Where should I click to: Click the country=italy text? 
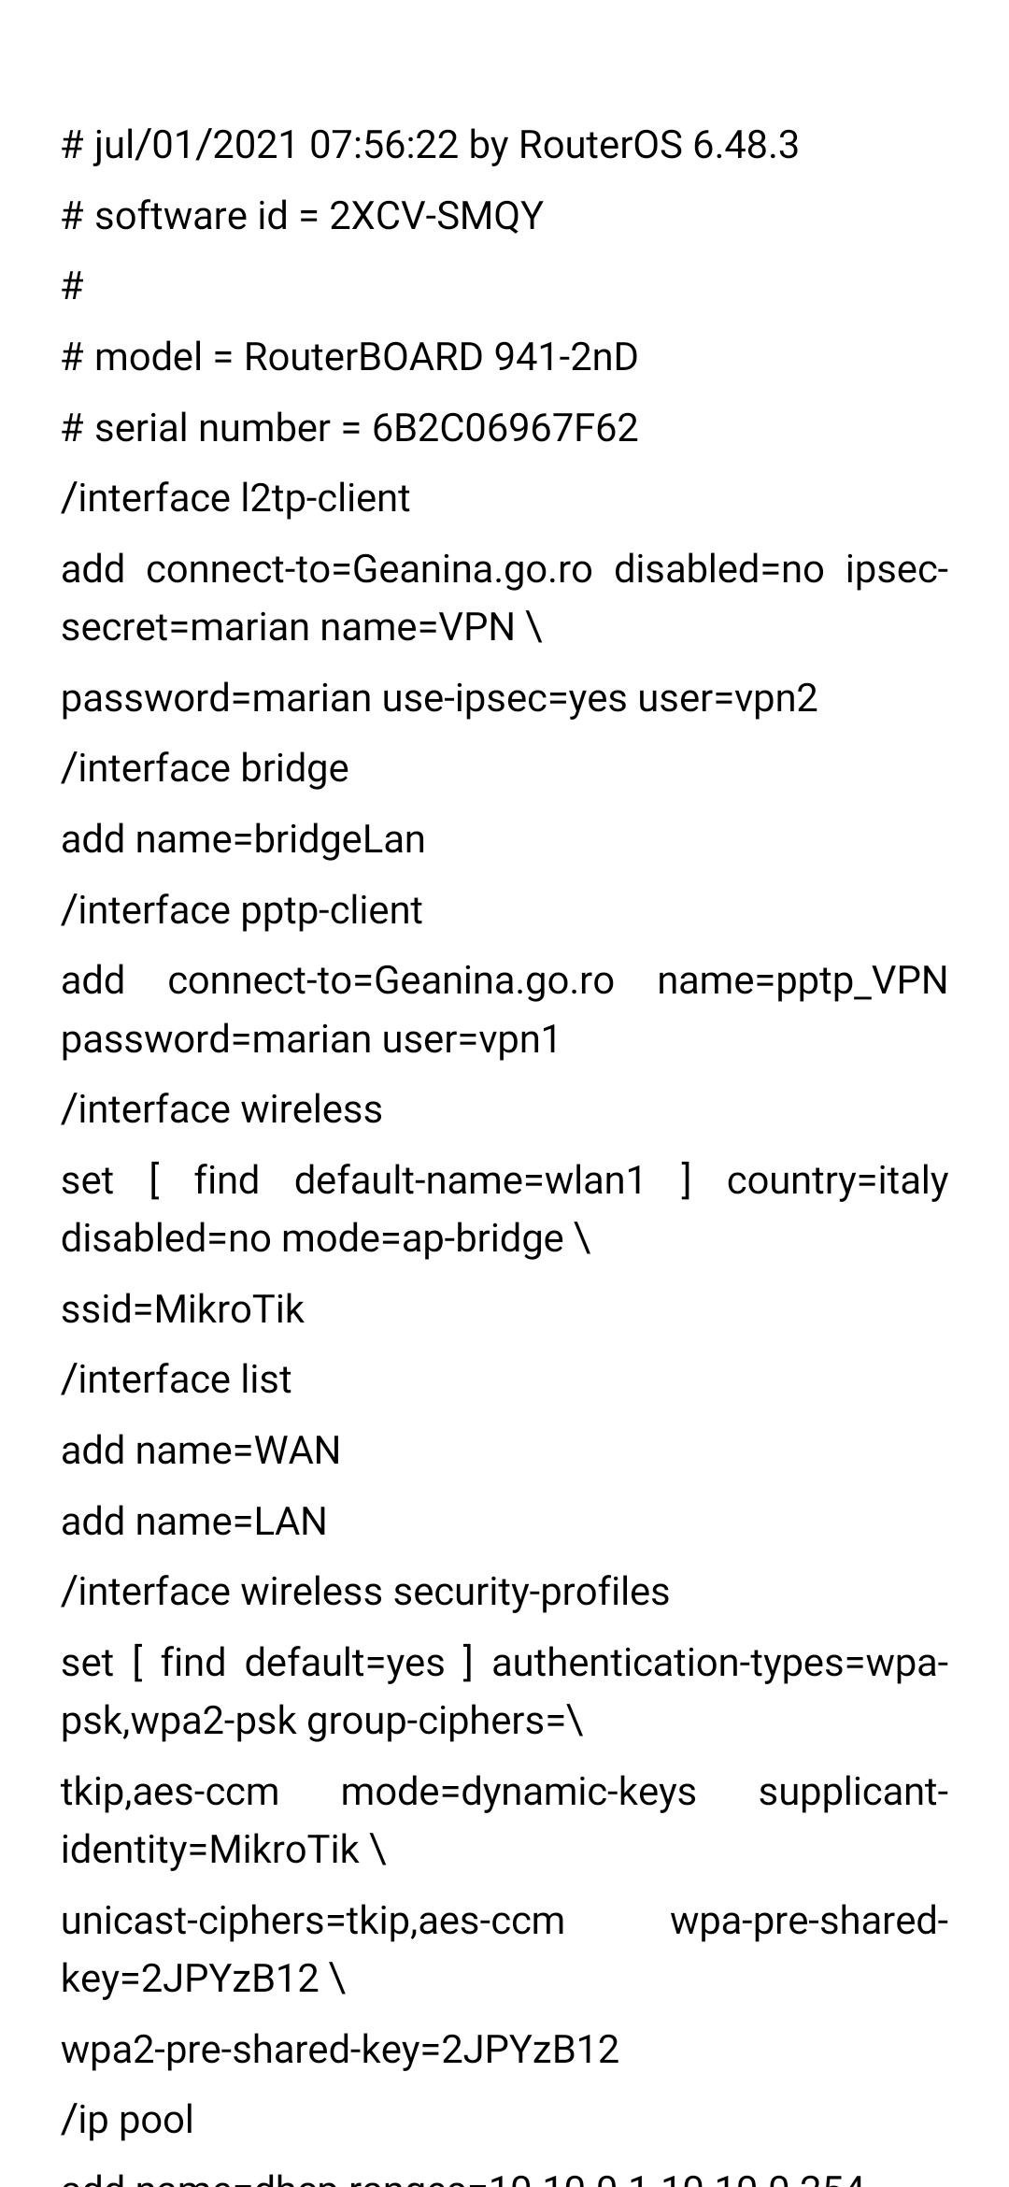point(837,1180)
